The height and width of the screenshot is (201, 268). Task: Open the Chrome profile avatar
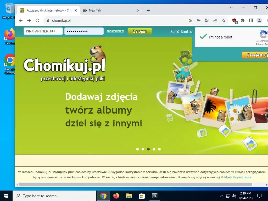(x=259, y=20)
